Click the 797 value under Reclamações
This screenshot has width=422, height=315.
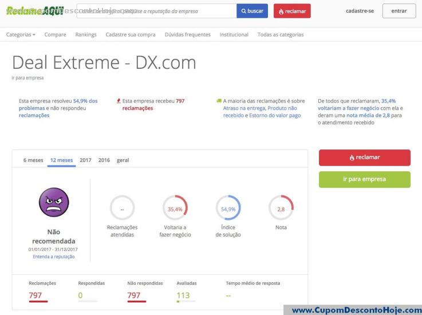point(36,296)
